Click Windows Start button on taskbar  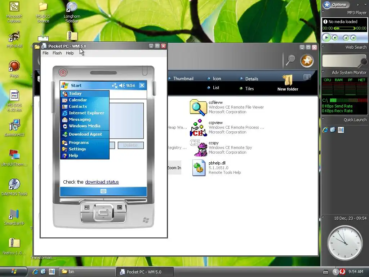pos(14,272)
